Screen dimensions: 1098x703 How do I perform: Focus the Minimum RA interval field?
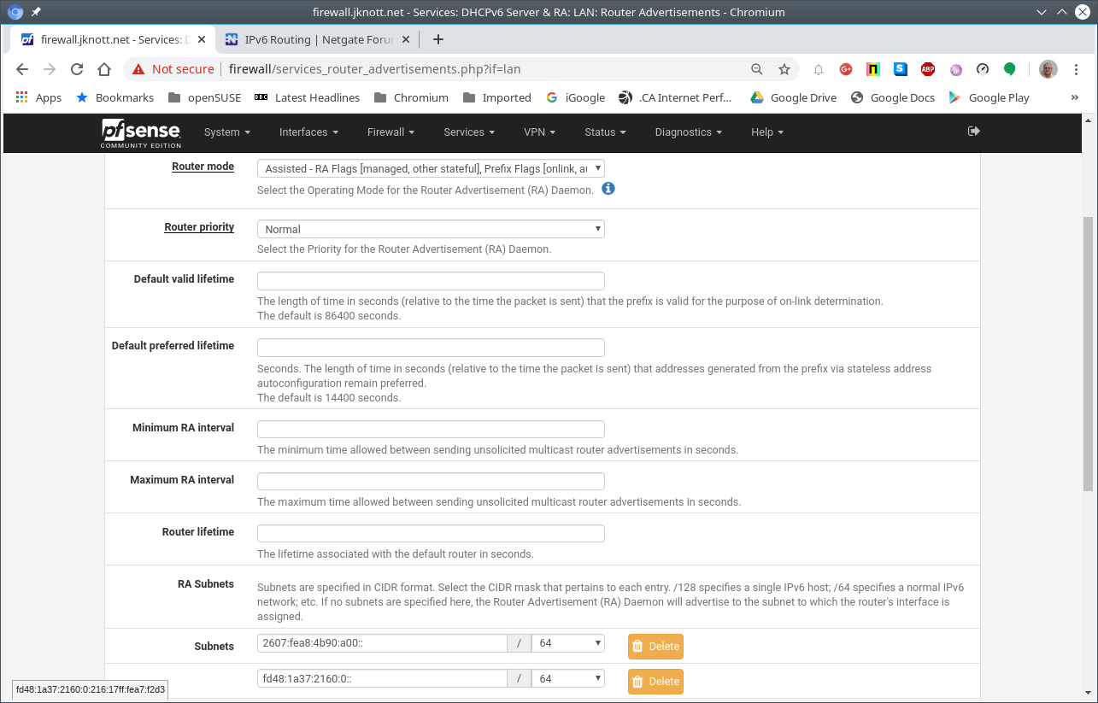click(x=431, y=430)
